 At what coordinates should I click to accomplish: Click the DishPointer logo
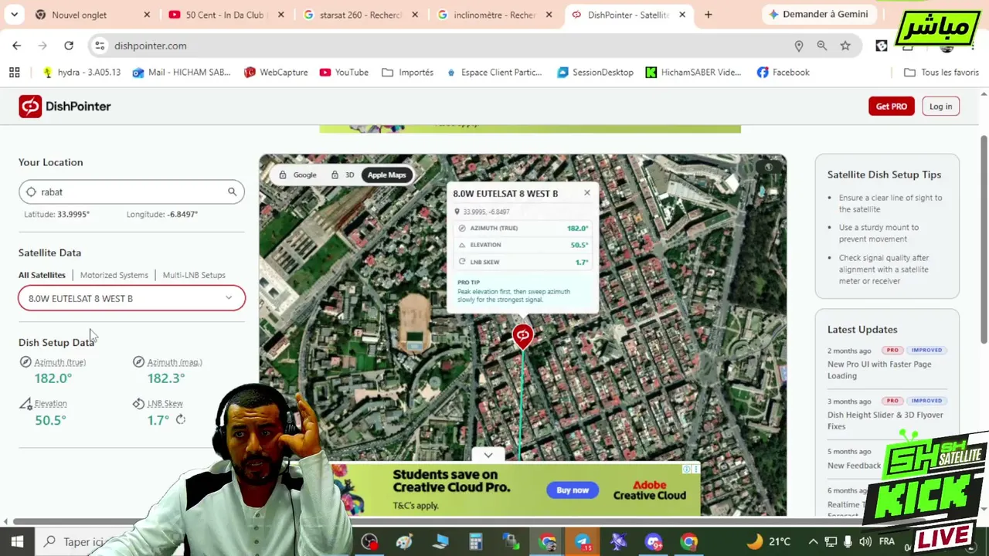(x=65, y=107)
